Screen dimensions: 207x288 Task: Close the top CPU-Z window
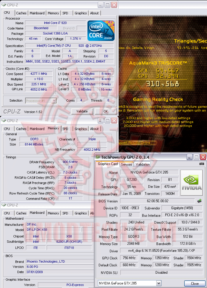point(114,5)
